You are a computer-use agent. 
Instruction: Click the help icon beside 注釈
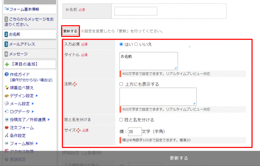[75, 84]
